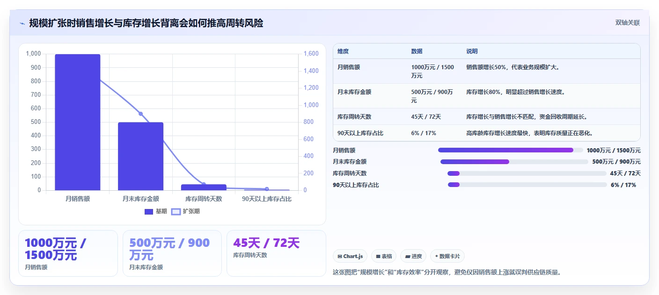The height and width of the screenshot is (295, 659).
Task: Click the 数据卡片 chip icon
Action: [437, 256]
